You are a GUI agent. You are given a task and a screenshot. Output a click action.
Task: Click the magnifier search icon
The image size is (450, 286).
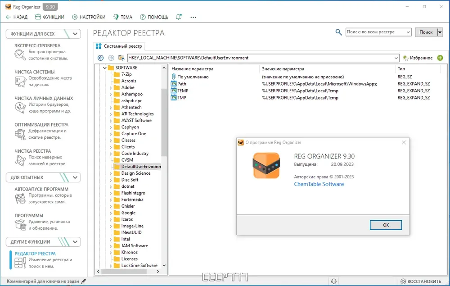click(x=339, y=32)
